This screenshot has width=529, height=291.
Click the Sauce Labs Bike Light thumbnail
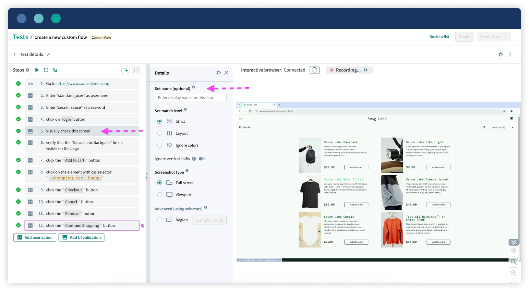click(392, 155)
